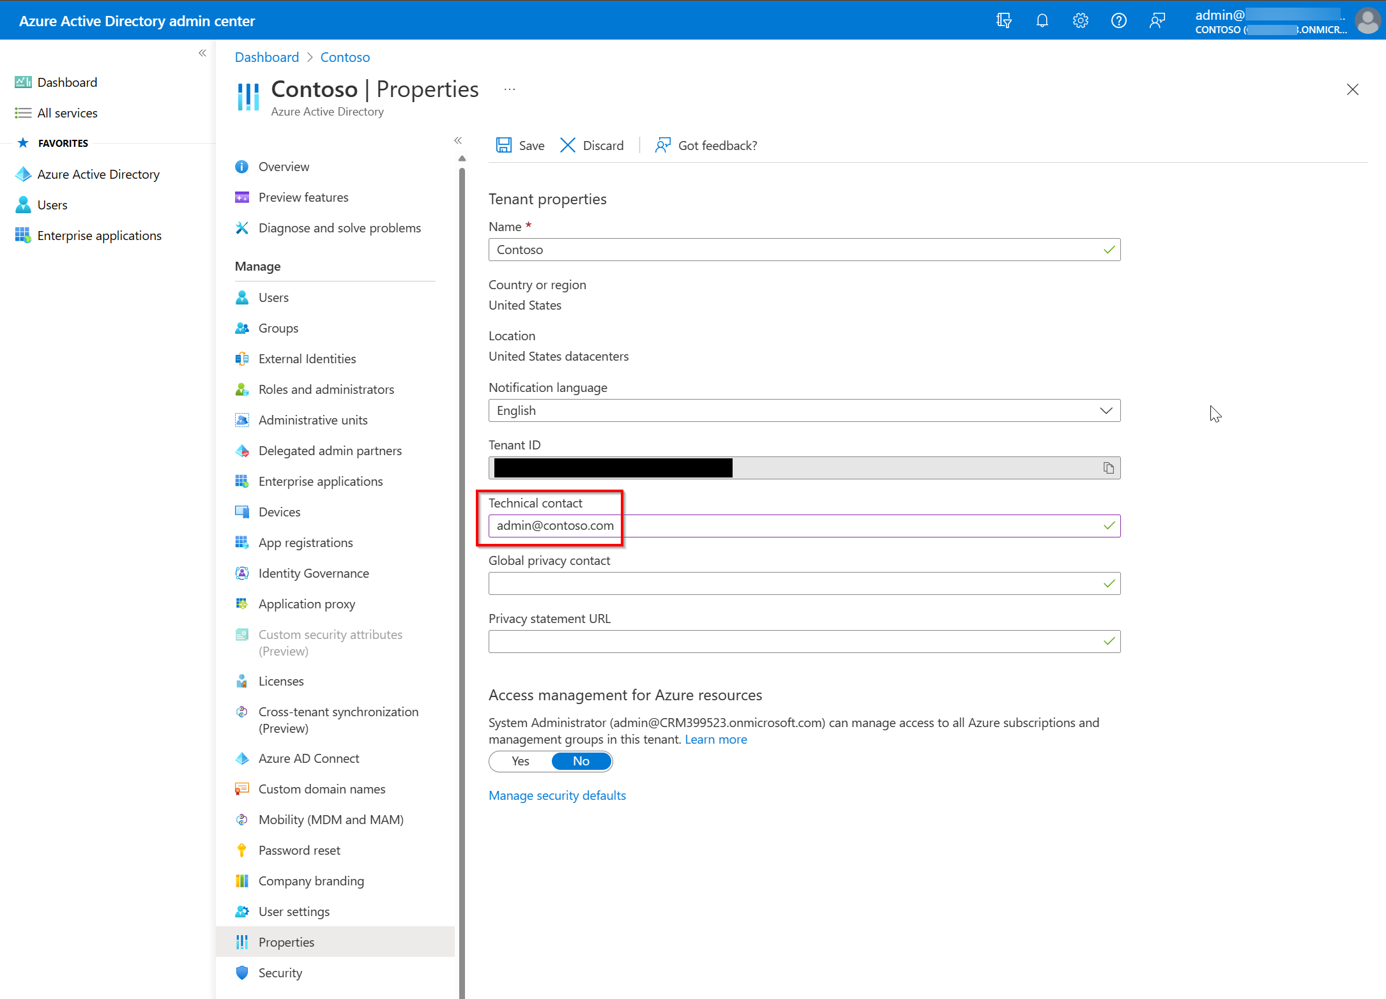This screenshot has width=1386, height=999.
Task: Toggle Access management No option
Action: [x=581, y=760]
